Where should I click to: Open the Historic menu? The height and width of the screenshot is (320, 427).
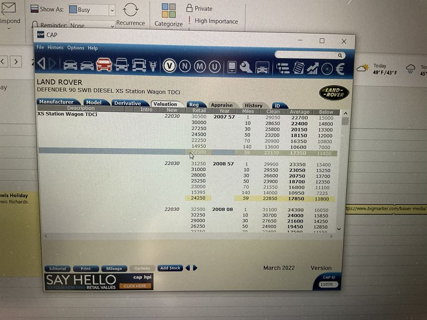tap(56, 48)
